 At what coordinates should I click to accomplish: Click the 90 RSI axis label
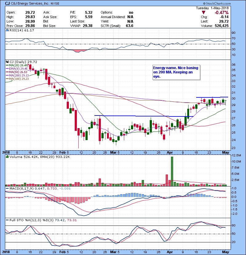pyautogui.click(x=234, y=33)
